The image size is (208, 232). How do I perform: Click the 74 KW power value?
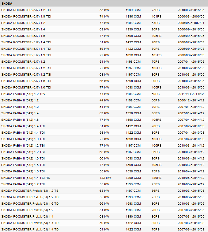(104, 16)
